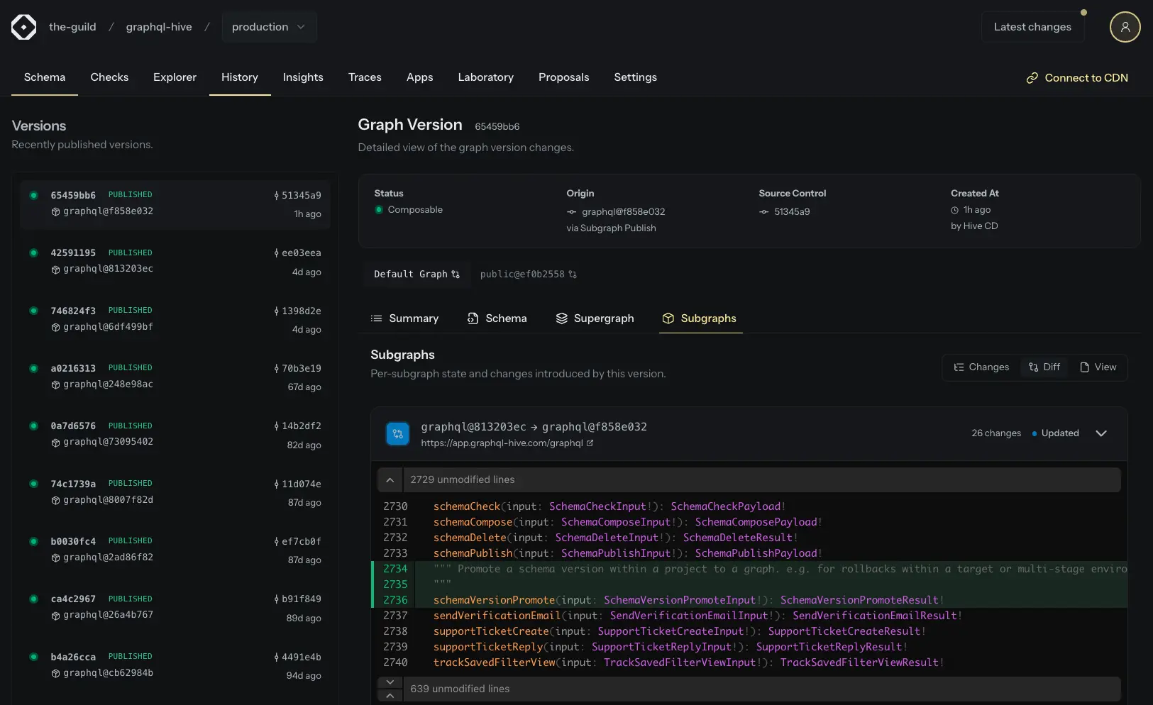
Task: Click the commit icon under Source Control
Action: pos(763,212)
